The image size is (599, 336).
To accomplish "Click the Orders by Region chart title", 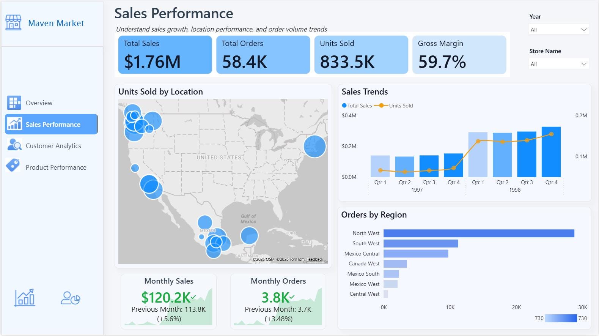I will (374, 215).
